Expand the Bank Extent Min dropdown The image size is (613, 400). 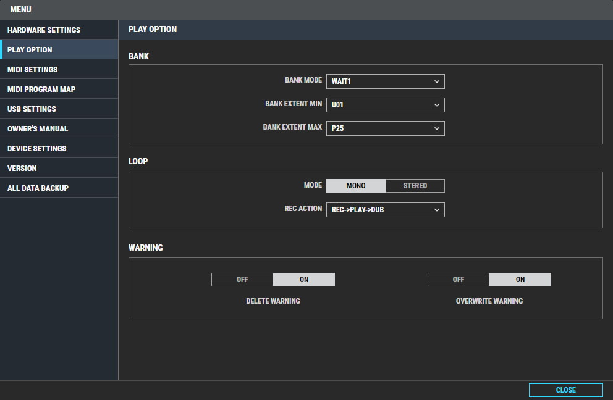point(385,105)
